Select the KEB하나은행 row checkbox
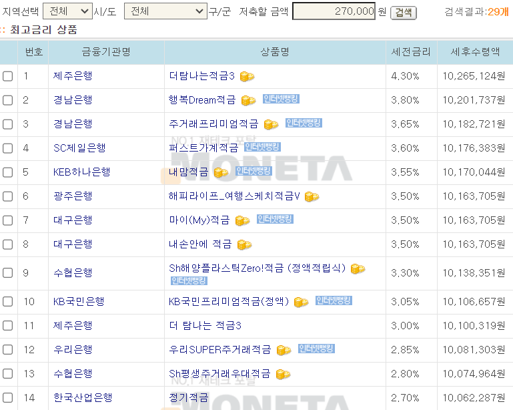Screen dimensions: 513x410 (7, 172)
